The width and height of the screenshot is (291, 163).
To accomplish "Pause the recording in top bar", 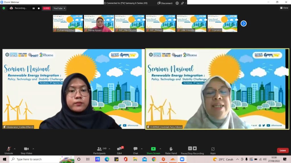I will point(34,8).
